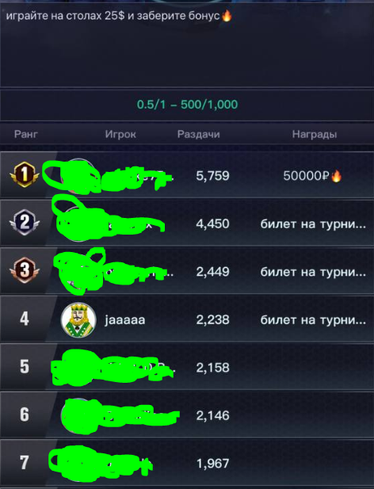Open the jaaaaa player name
Image resolution: width=374 pixels, height=489 pixels.
(x=125, y=320)
